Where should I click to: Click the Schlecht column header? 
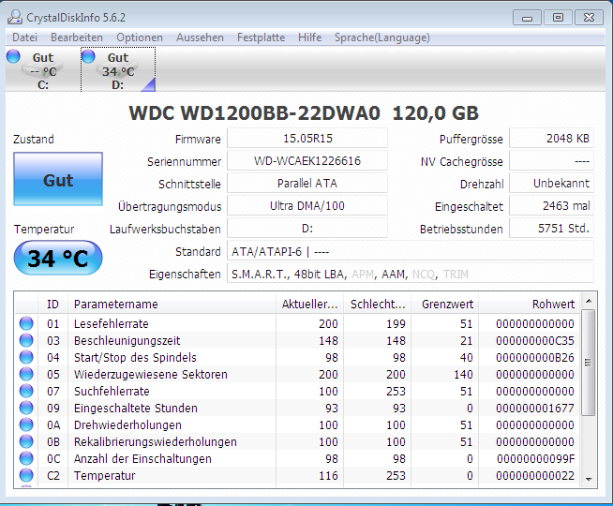[377, 304]
